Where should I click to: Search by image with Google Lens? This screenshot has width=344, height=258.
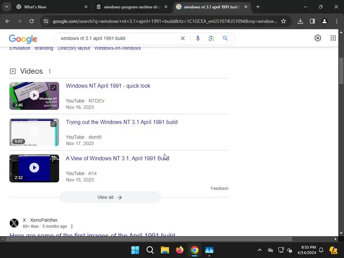coord(211,38)
